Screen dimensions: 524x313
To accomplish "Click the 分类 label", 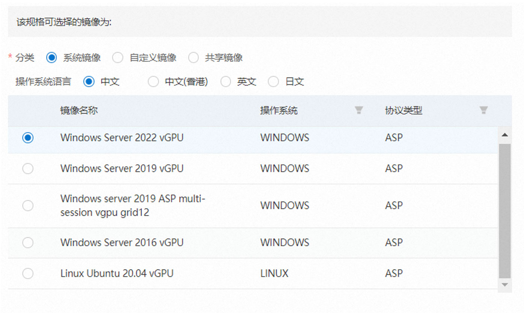I will point(25,58).
